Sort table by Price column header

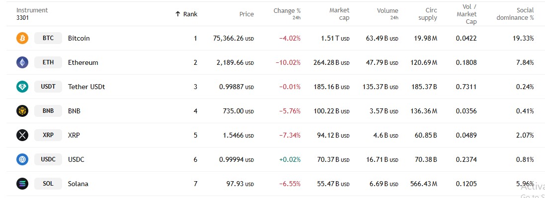coord(246,14)
